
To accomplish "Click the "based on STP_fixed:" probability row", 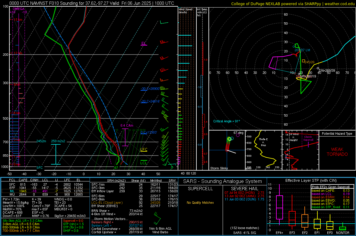I will [330, 207].
